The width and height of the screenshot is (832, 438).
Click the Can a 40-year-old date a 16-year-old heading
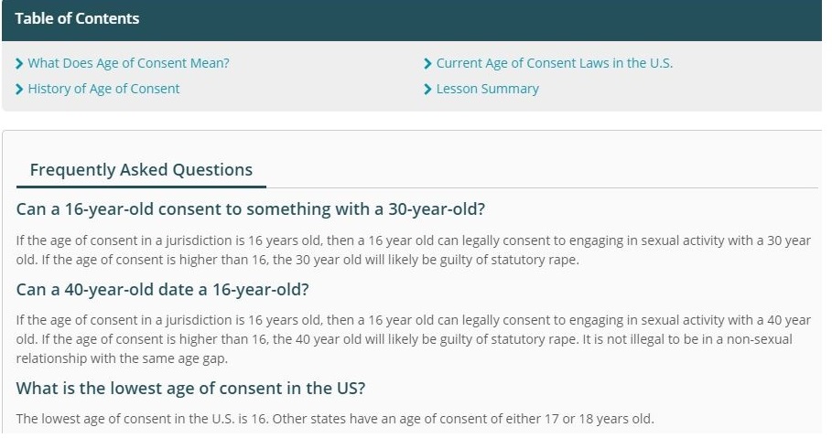click(162, 290)
